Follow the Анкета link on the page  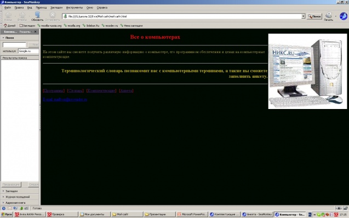(127, 90)
